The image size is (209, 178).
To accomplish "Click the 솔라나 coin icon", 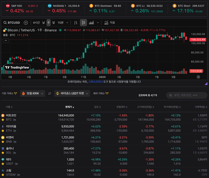I will pyautogui.click(x=3, y=148).
